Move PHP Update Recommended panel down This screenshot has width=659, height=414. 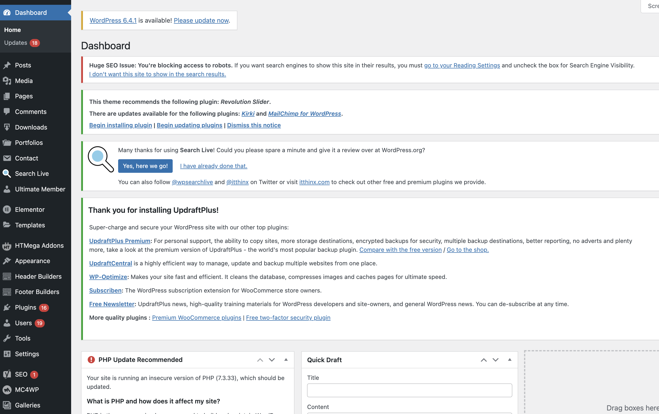[x=272, y=360]
